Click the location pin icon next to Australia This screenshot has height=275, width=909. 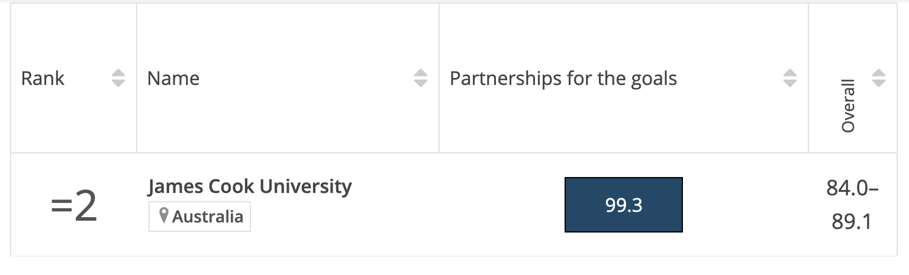tap(165, 216)
